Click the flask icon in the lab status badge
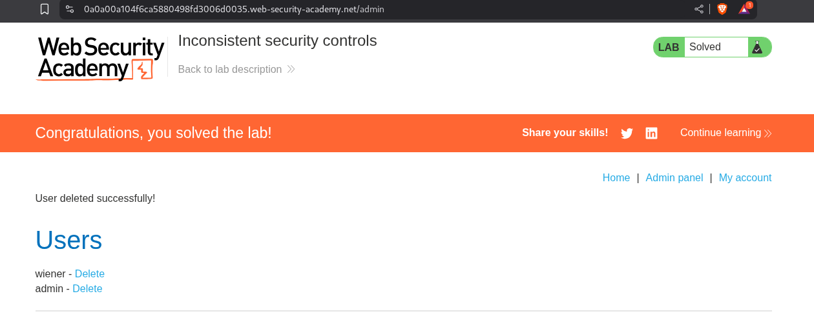This screenshot has height=327, width=814. [x=757, y=47]
